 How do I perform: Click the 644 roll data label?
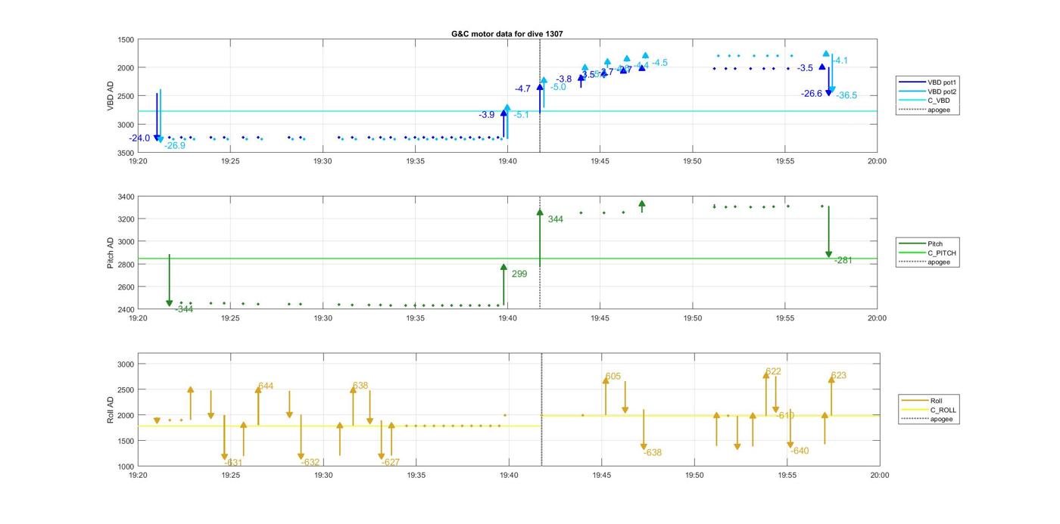tap(266, 386)
